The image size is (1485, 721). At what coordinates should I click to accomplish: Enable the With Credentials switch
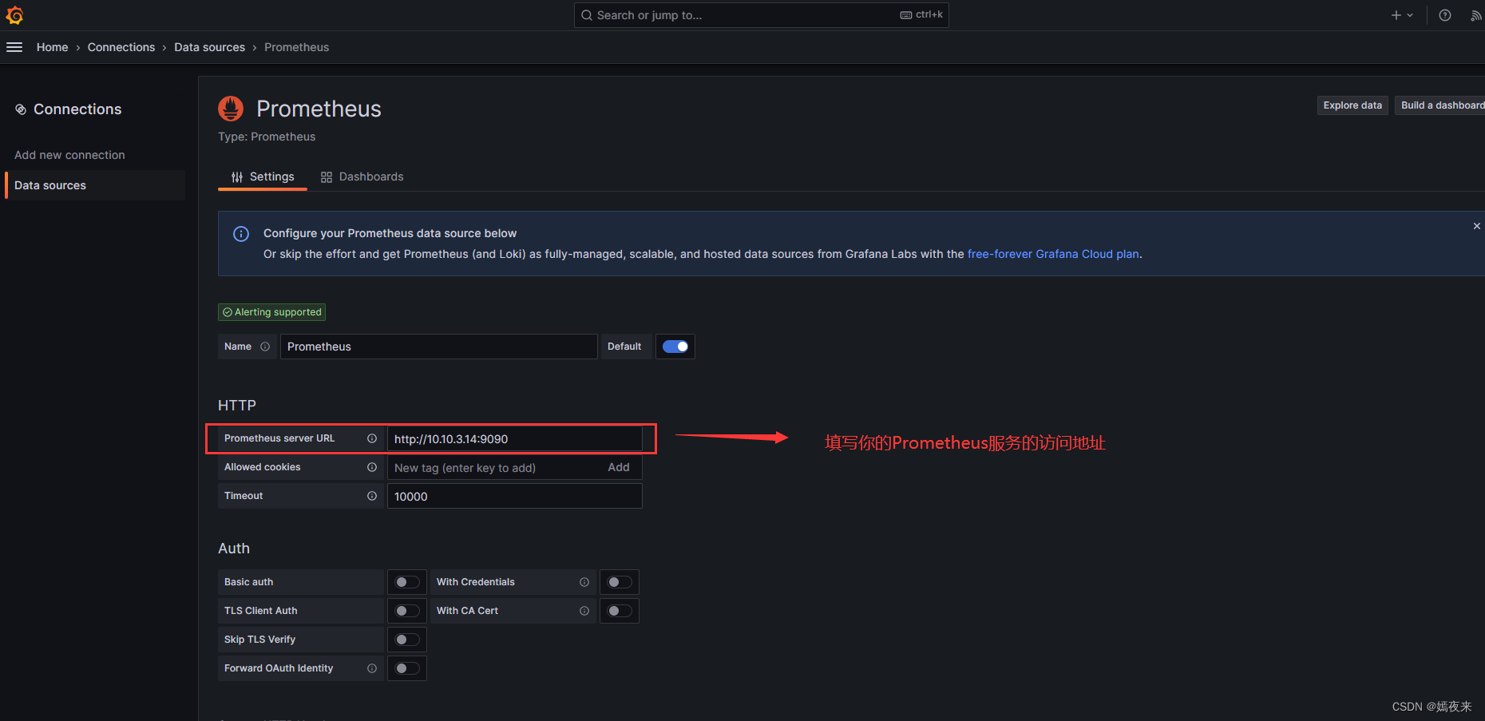point(620,582)
